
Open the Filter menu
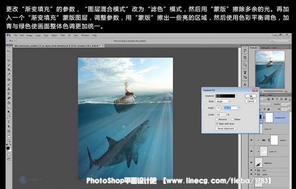[62, 35]
